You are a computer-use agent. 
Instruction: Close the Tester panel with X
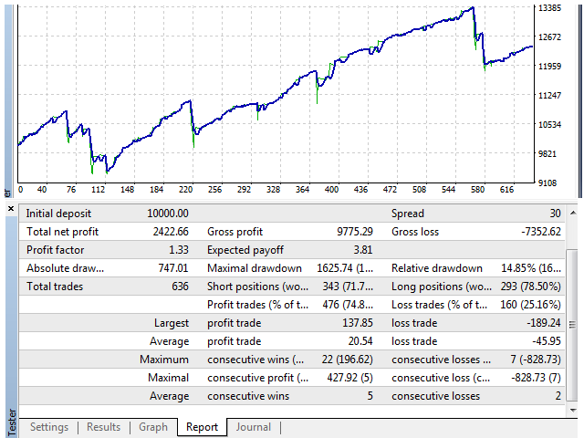[x=11, y=209]
